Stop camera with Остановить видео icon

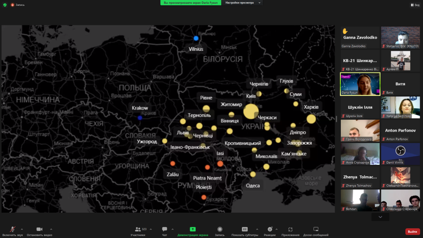tap(39, 229)
